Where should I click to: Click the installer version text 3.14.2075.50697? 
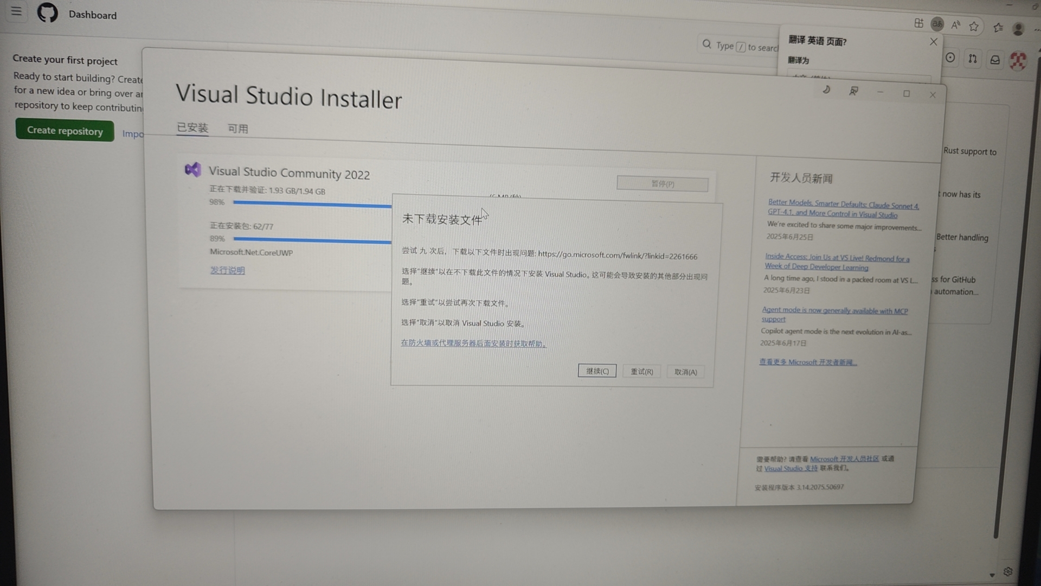tap(820, 487)
